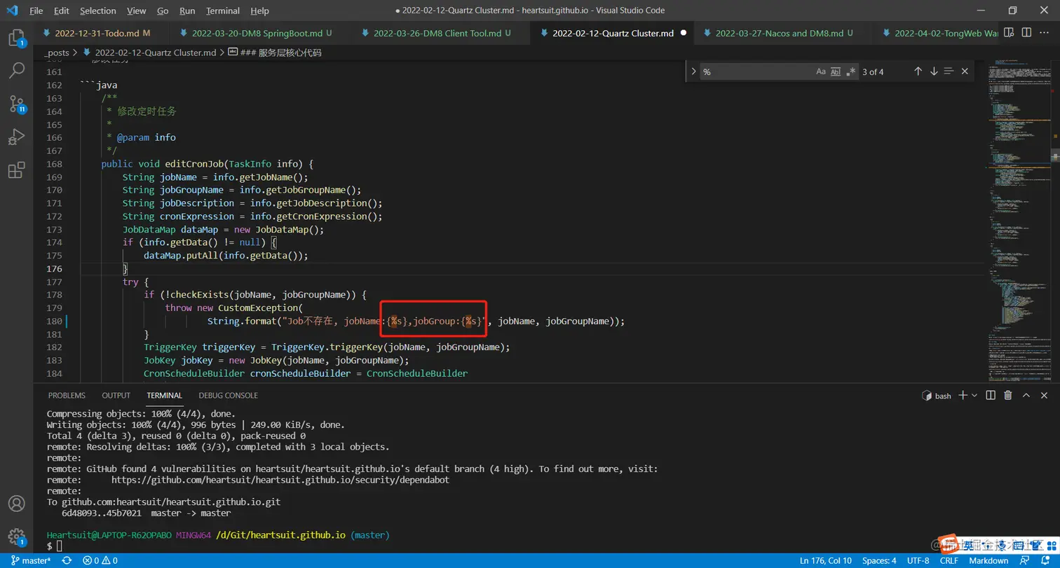
Task: Click the Spaces: 4 indentation status item
Action: [x=879, y=560]
